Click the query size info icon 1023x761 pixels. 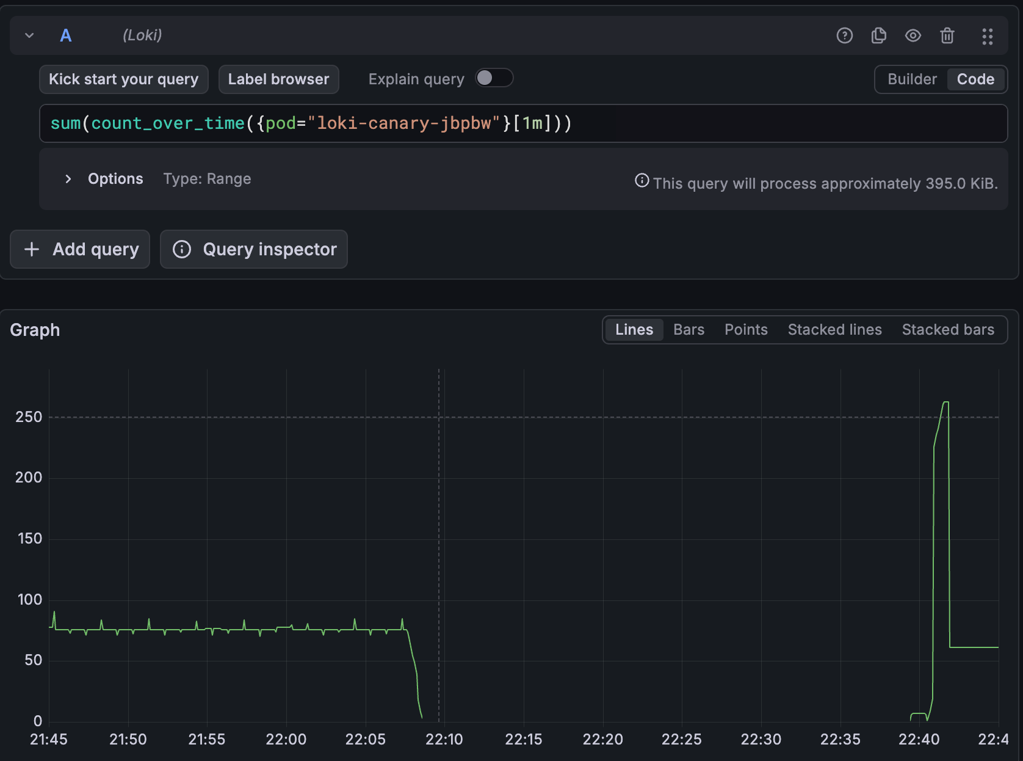point(642,180)
